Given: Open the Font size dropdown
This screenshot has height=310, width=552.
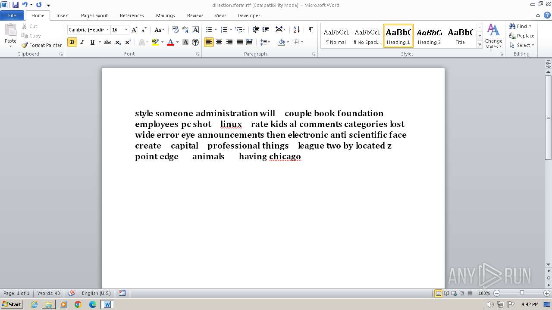Looking at the screenshot, I should tap(126, 30).
